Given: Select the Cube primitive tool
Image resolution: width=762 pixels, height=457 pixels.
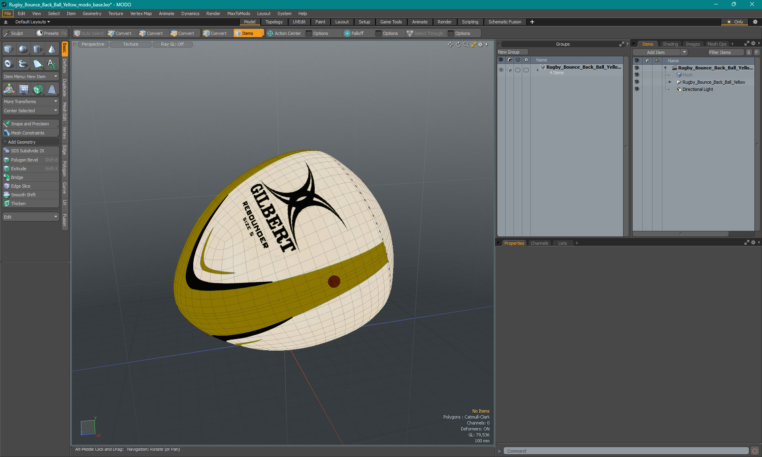Looking at the screenshot, I should [x=8, y=49].
